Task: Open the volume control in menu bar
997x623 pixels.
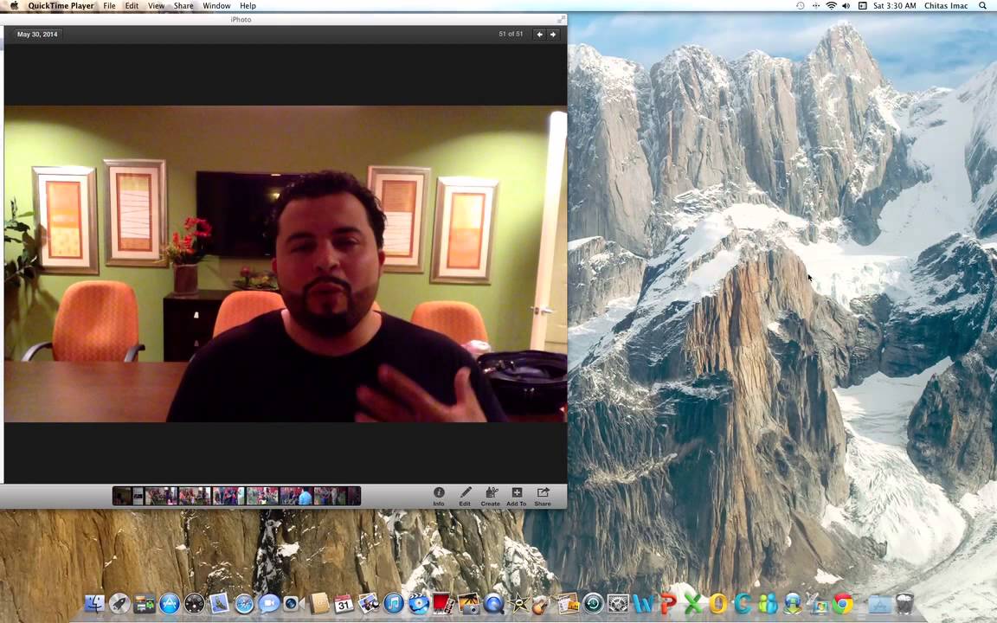Action: pyautogui.click(x=846, y=6)
